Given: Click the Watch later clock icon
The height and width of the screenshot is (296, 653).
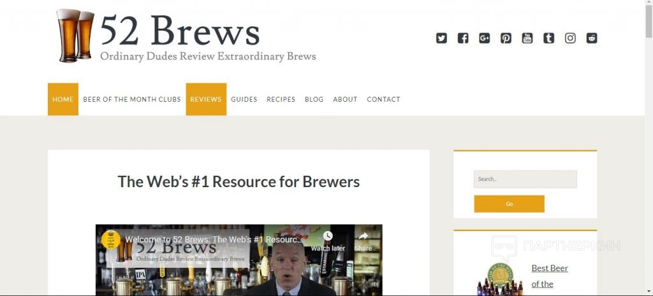Looking at the screenshot, I should coord(328,236).
